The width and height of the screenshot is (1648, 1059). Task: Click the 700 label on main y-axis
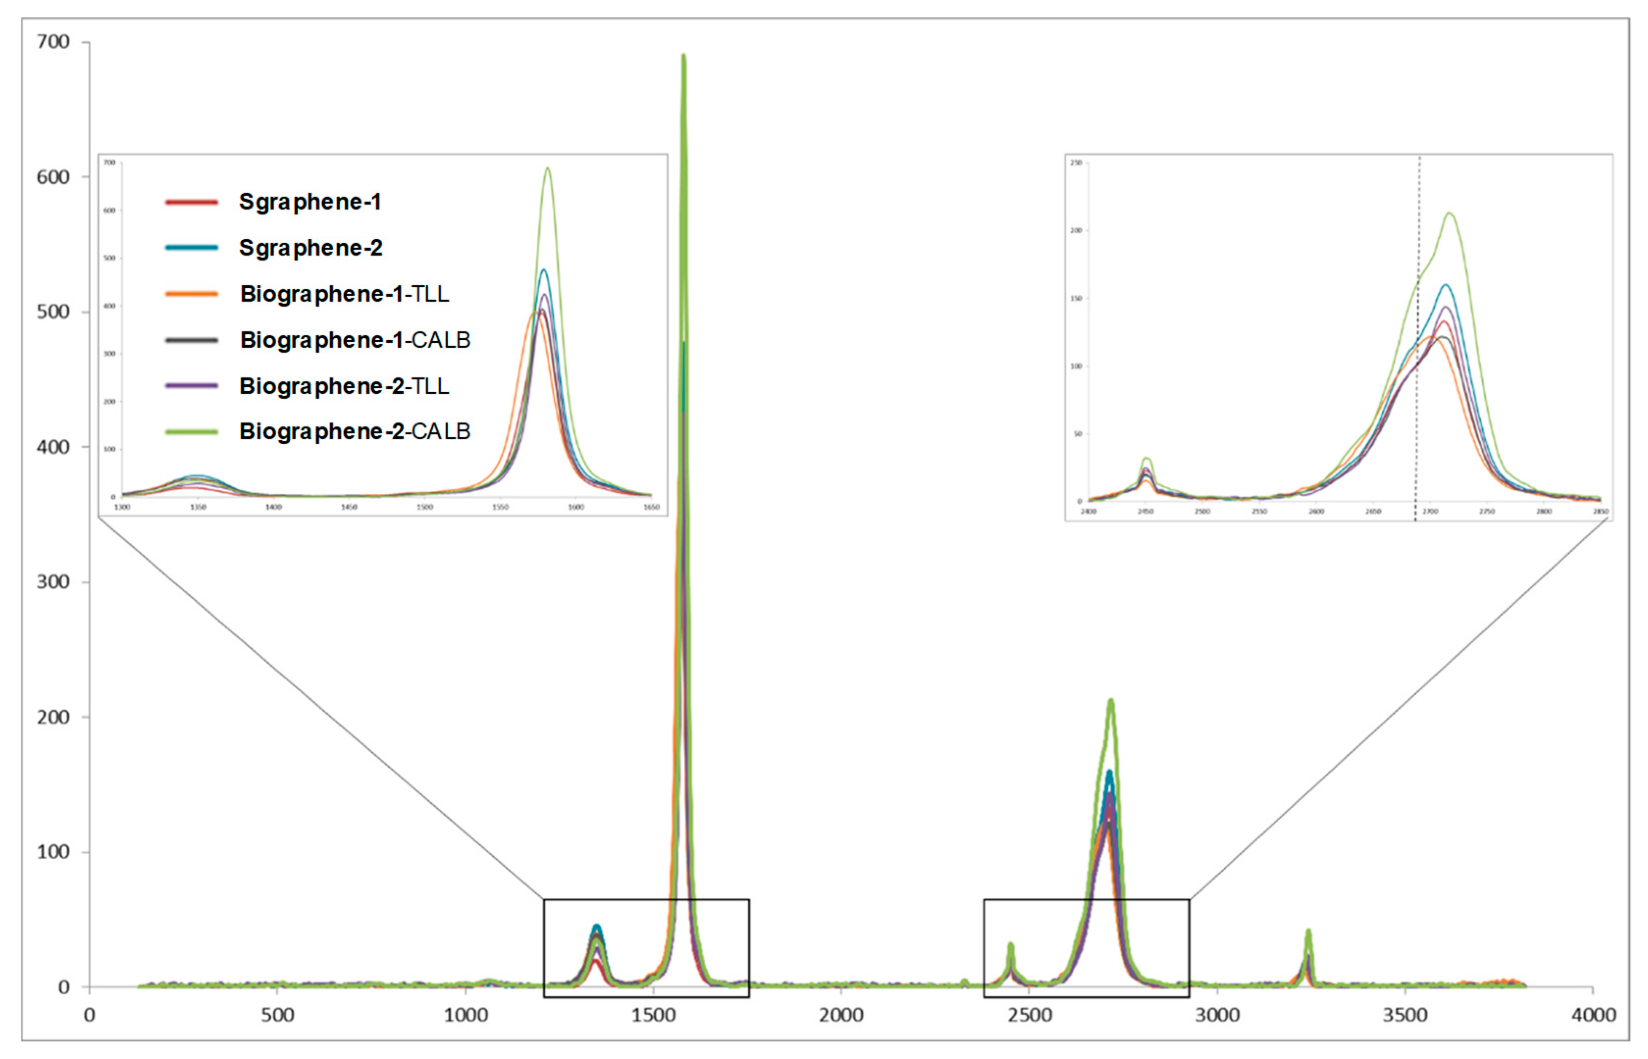click(53, 42)
